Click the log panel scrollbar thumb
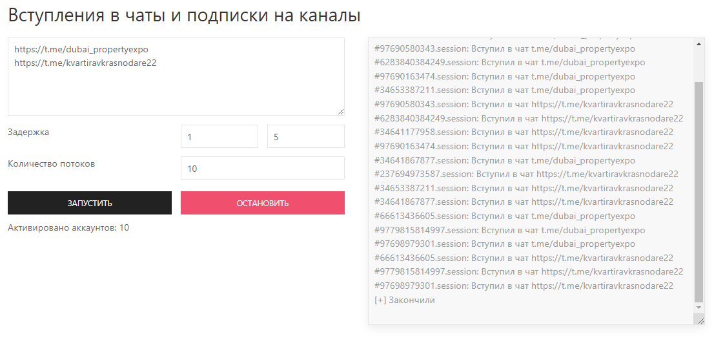Screen dimensions: 714x345 click(x=699, y=191)
